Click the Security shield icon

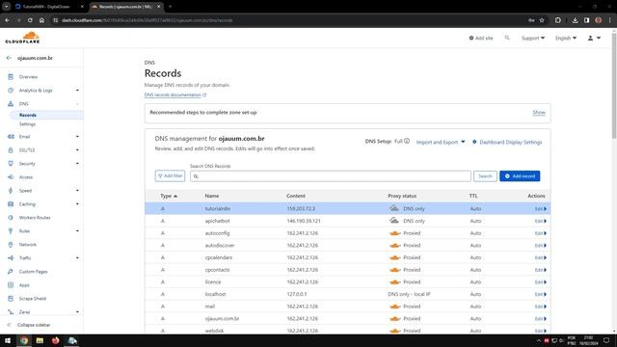(x=11, y=163)
